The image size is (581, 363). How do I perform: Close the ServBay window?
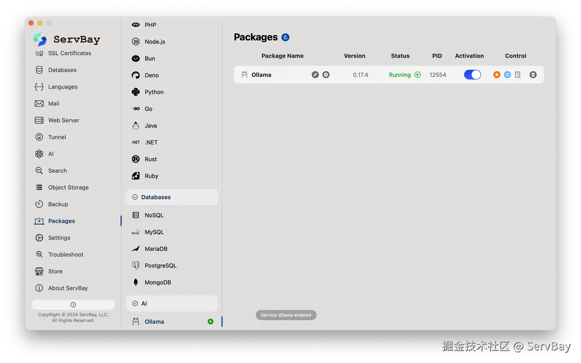[x=31, y=23]
